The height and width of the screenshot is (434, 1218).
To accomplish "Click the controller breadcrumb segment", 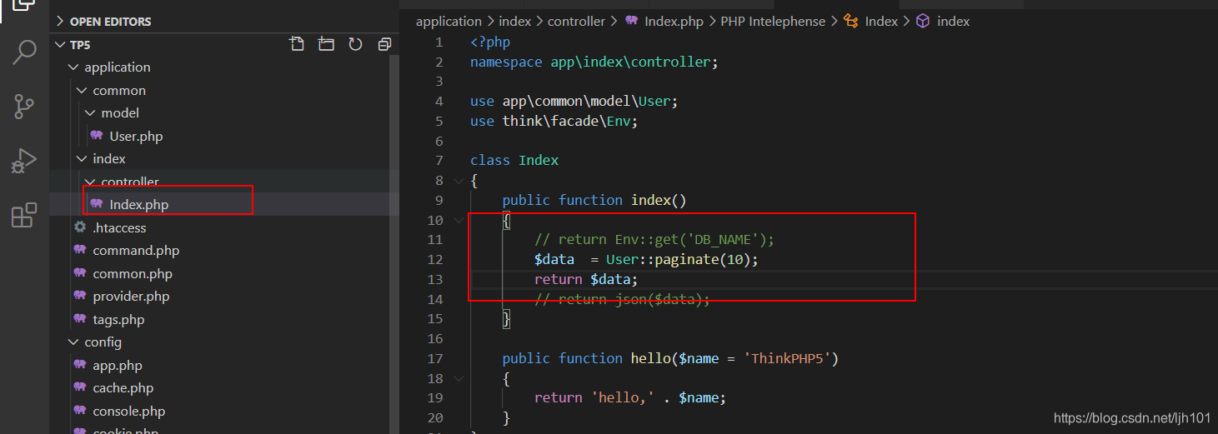I will tap(578, 22).
